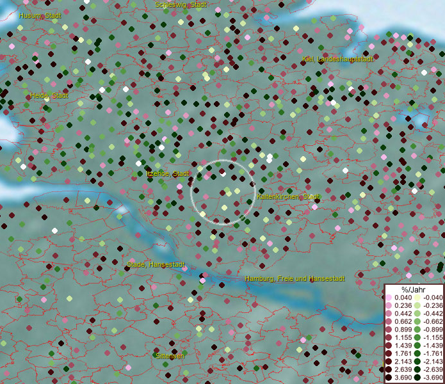445x384 pixels.
Task: Click the Sittensen map label
Action: tap(170, 356)
